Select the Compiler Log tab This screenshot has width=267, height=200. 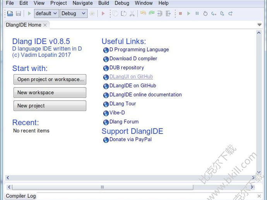21,196
